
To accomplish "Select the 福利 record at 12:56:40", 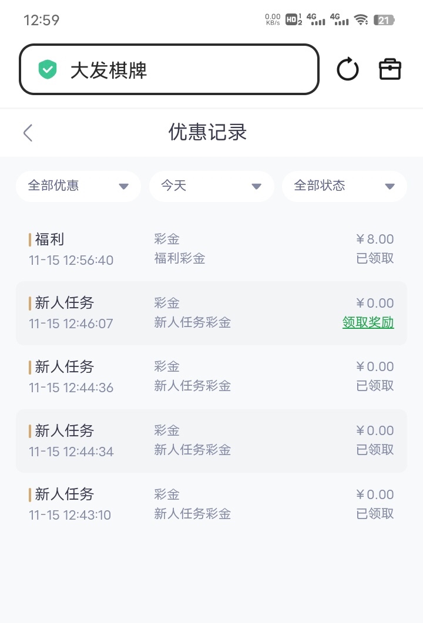I will coord(210,249).
